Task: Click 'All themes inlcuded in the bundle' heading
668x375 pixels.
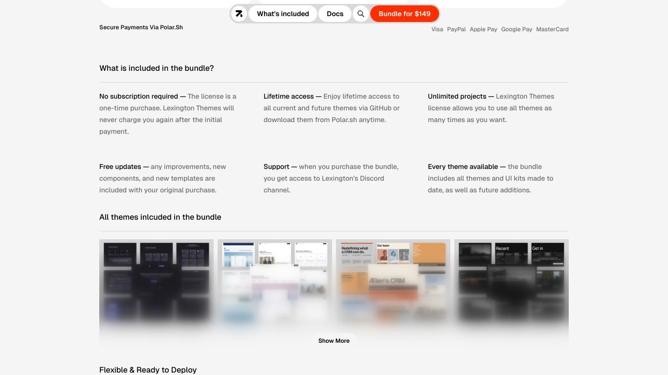Action: (x=160, y=217)
